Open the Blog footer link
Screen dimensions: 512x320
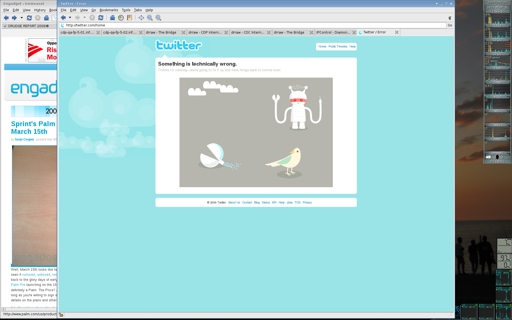point(257,202)
